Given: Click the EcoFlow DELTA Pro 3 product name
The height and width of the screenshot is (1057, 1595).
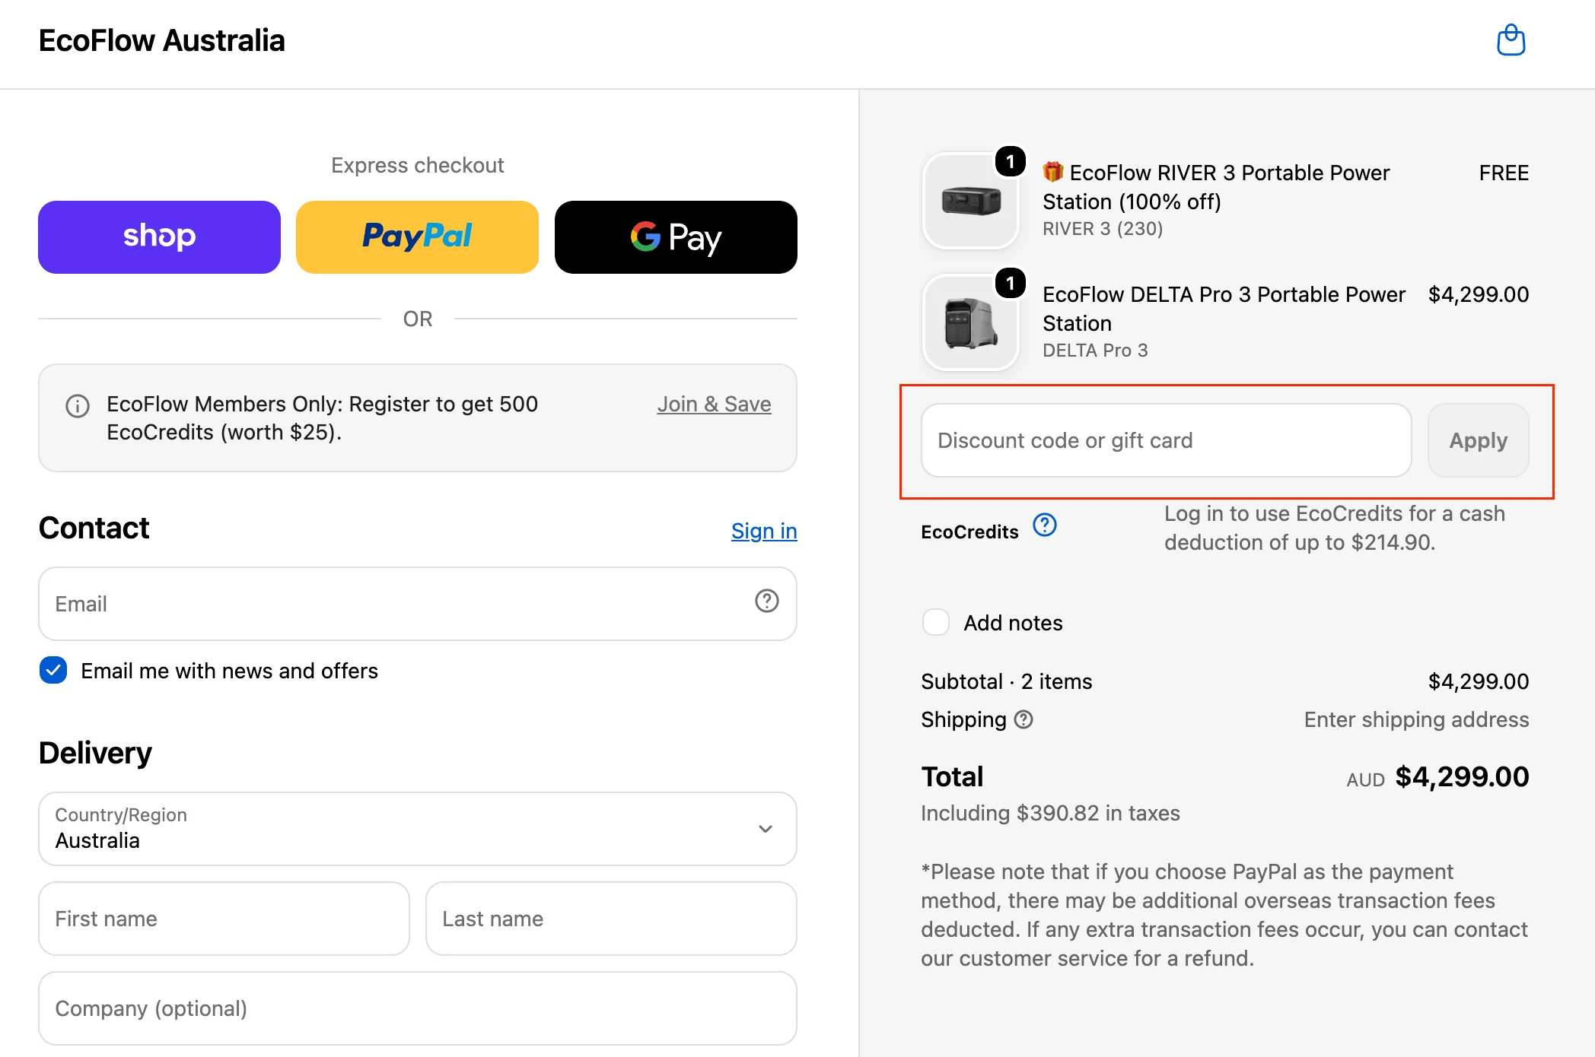Looking at the screenshot, I should tap(1224, 309).
